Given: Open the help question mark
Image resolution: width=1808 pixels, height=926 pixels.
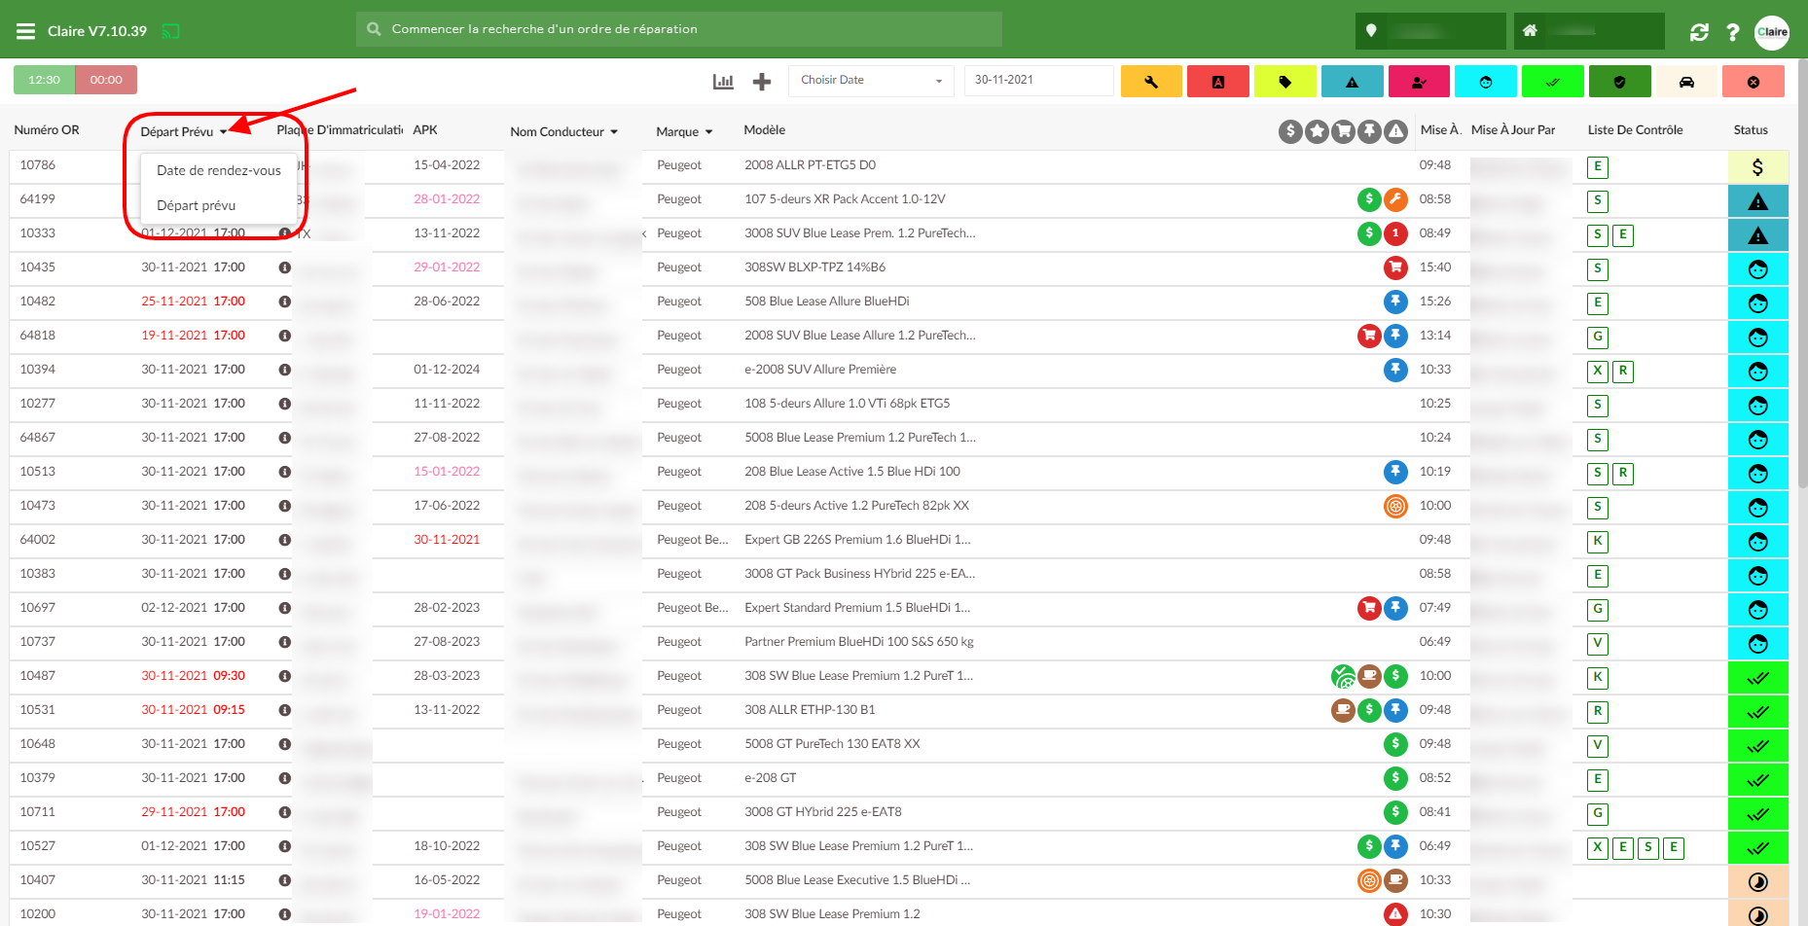Looking at the screenshot, I should click(1733, 32).
